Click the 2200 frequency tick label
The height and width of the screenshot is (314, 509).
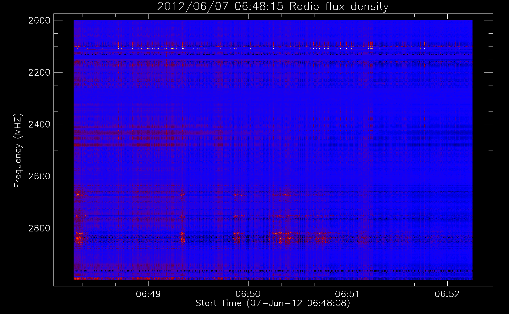39,73
